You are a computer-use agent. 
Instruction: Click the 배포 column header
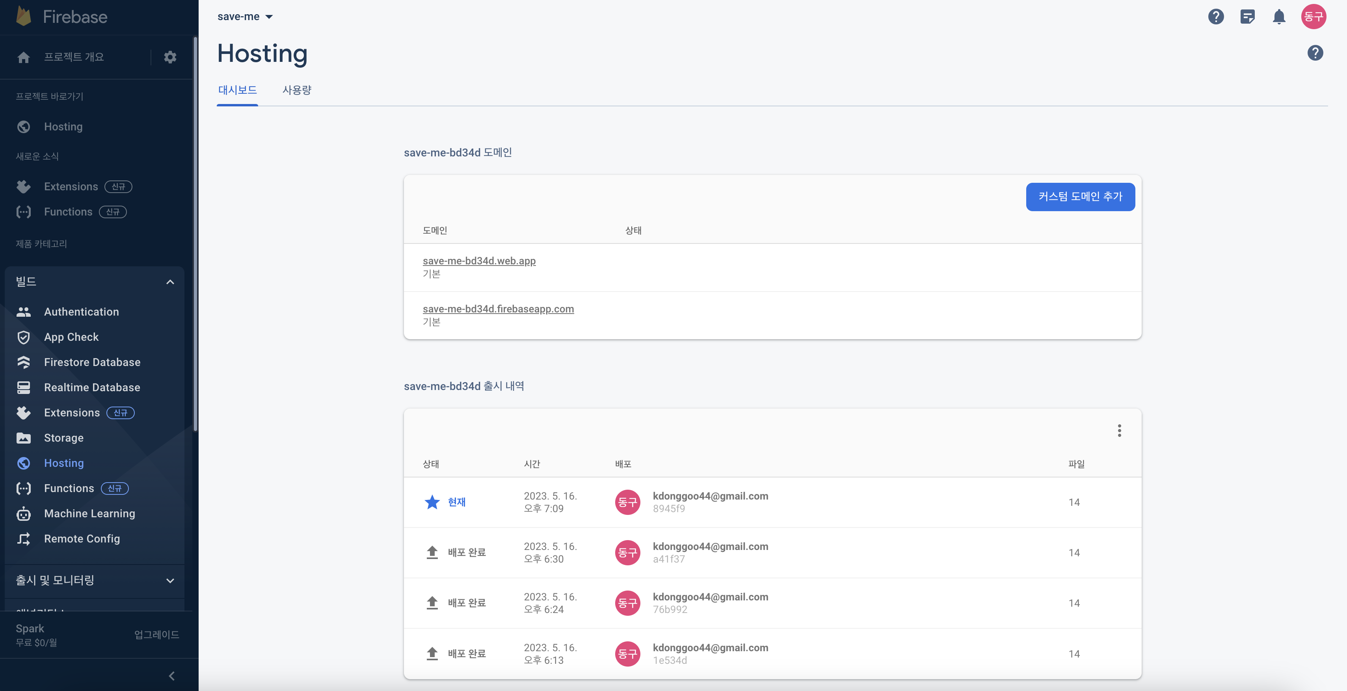(x=623, y=464)
